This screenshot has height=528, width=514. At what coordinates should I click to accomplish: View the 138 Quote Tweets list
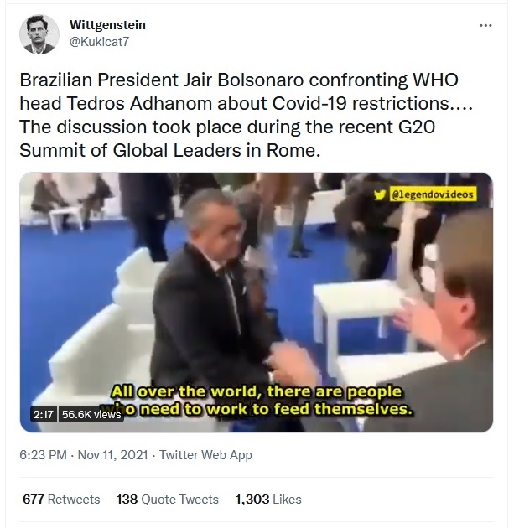(168, 499)
